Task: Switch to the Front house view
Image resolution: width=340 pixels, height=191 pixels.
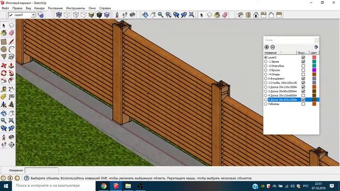Action: [256, 15]
